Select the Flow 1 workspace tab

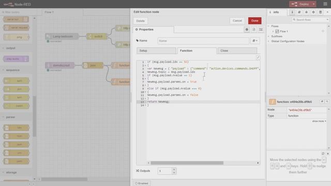coord(63,12)
